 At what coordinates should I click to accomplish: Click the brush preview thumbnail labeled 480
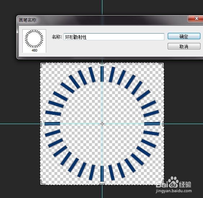(x=34, y=41)
